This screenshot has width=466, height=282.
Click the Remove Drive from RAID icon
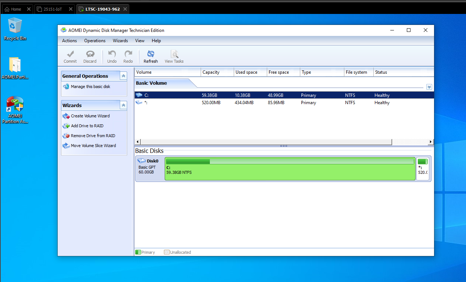pos(66,136)
